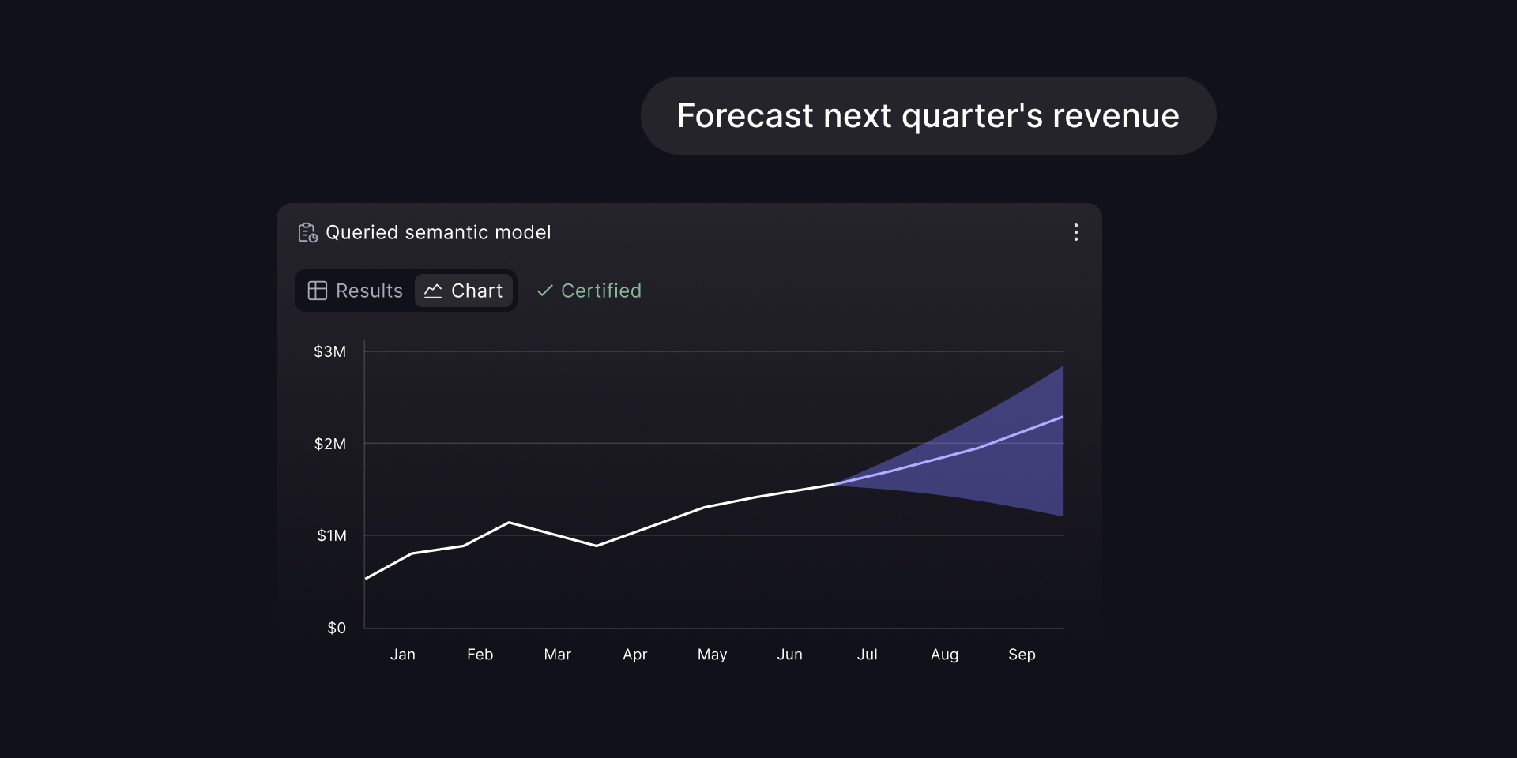Click the $0 y-axis label
The width and height of the screenshot is (1517, 758).
click(x=337, y=628)
